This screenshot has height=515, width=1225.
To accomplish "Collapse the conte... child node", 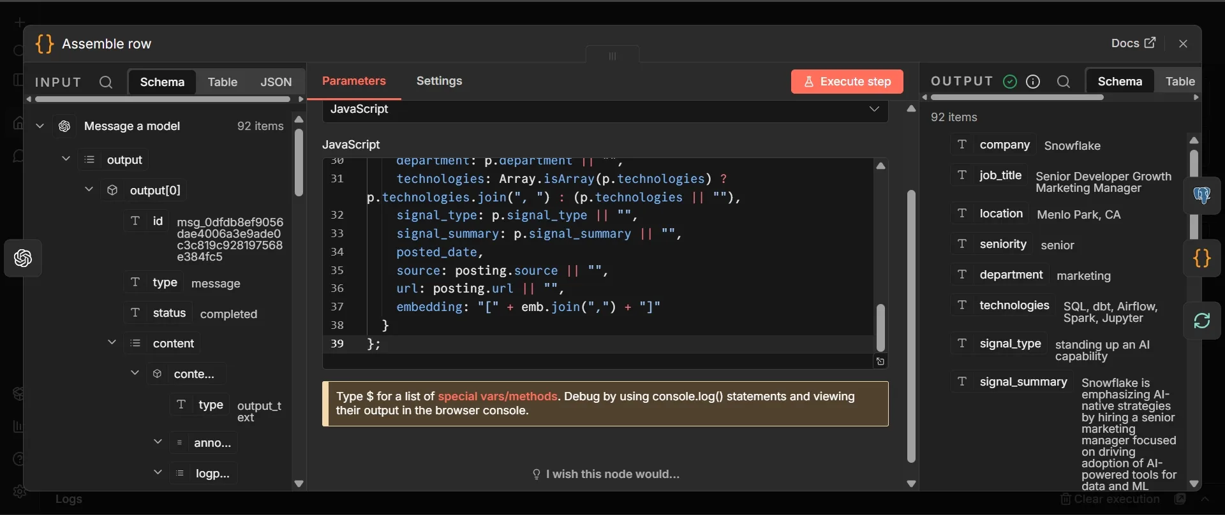I will coord(135,373).
